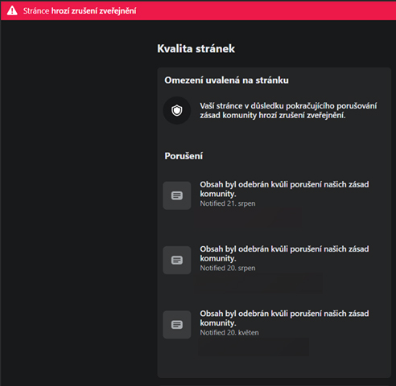Click the 'Omezení uvalená na stránku' section title

pos(226,80)
